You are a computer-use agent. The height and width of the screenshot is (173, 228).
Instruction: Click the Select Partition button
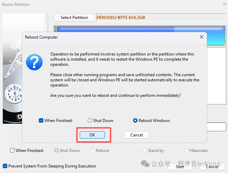click(x=74, y=18)
